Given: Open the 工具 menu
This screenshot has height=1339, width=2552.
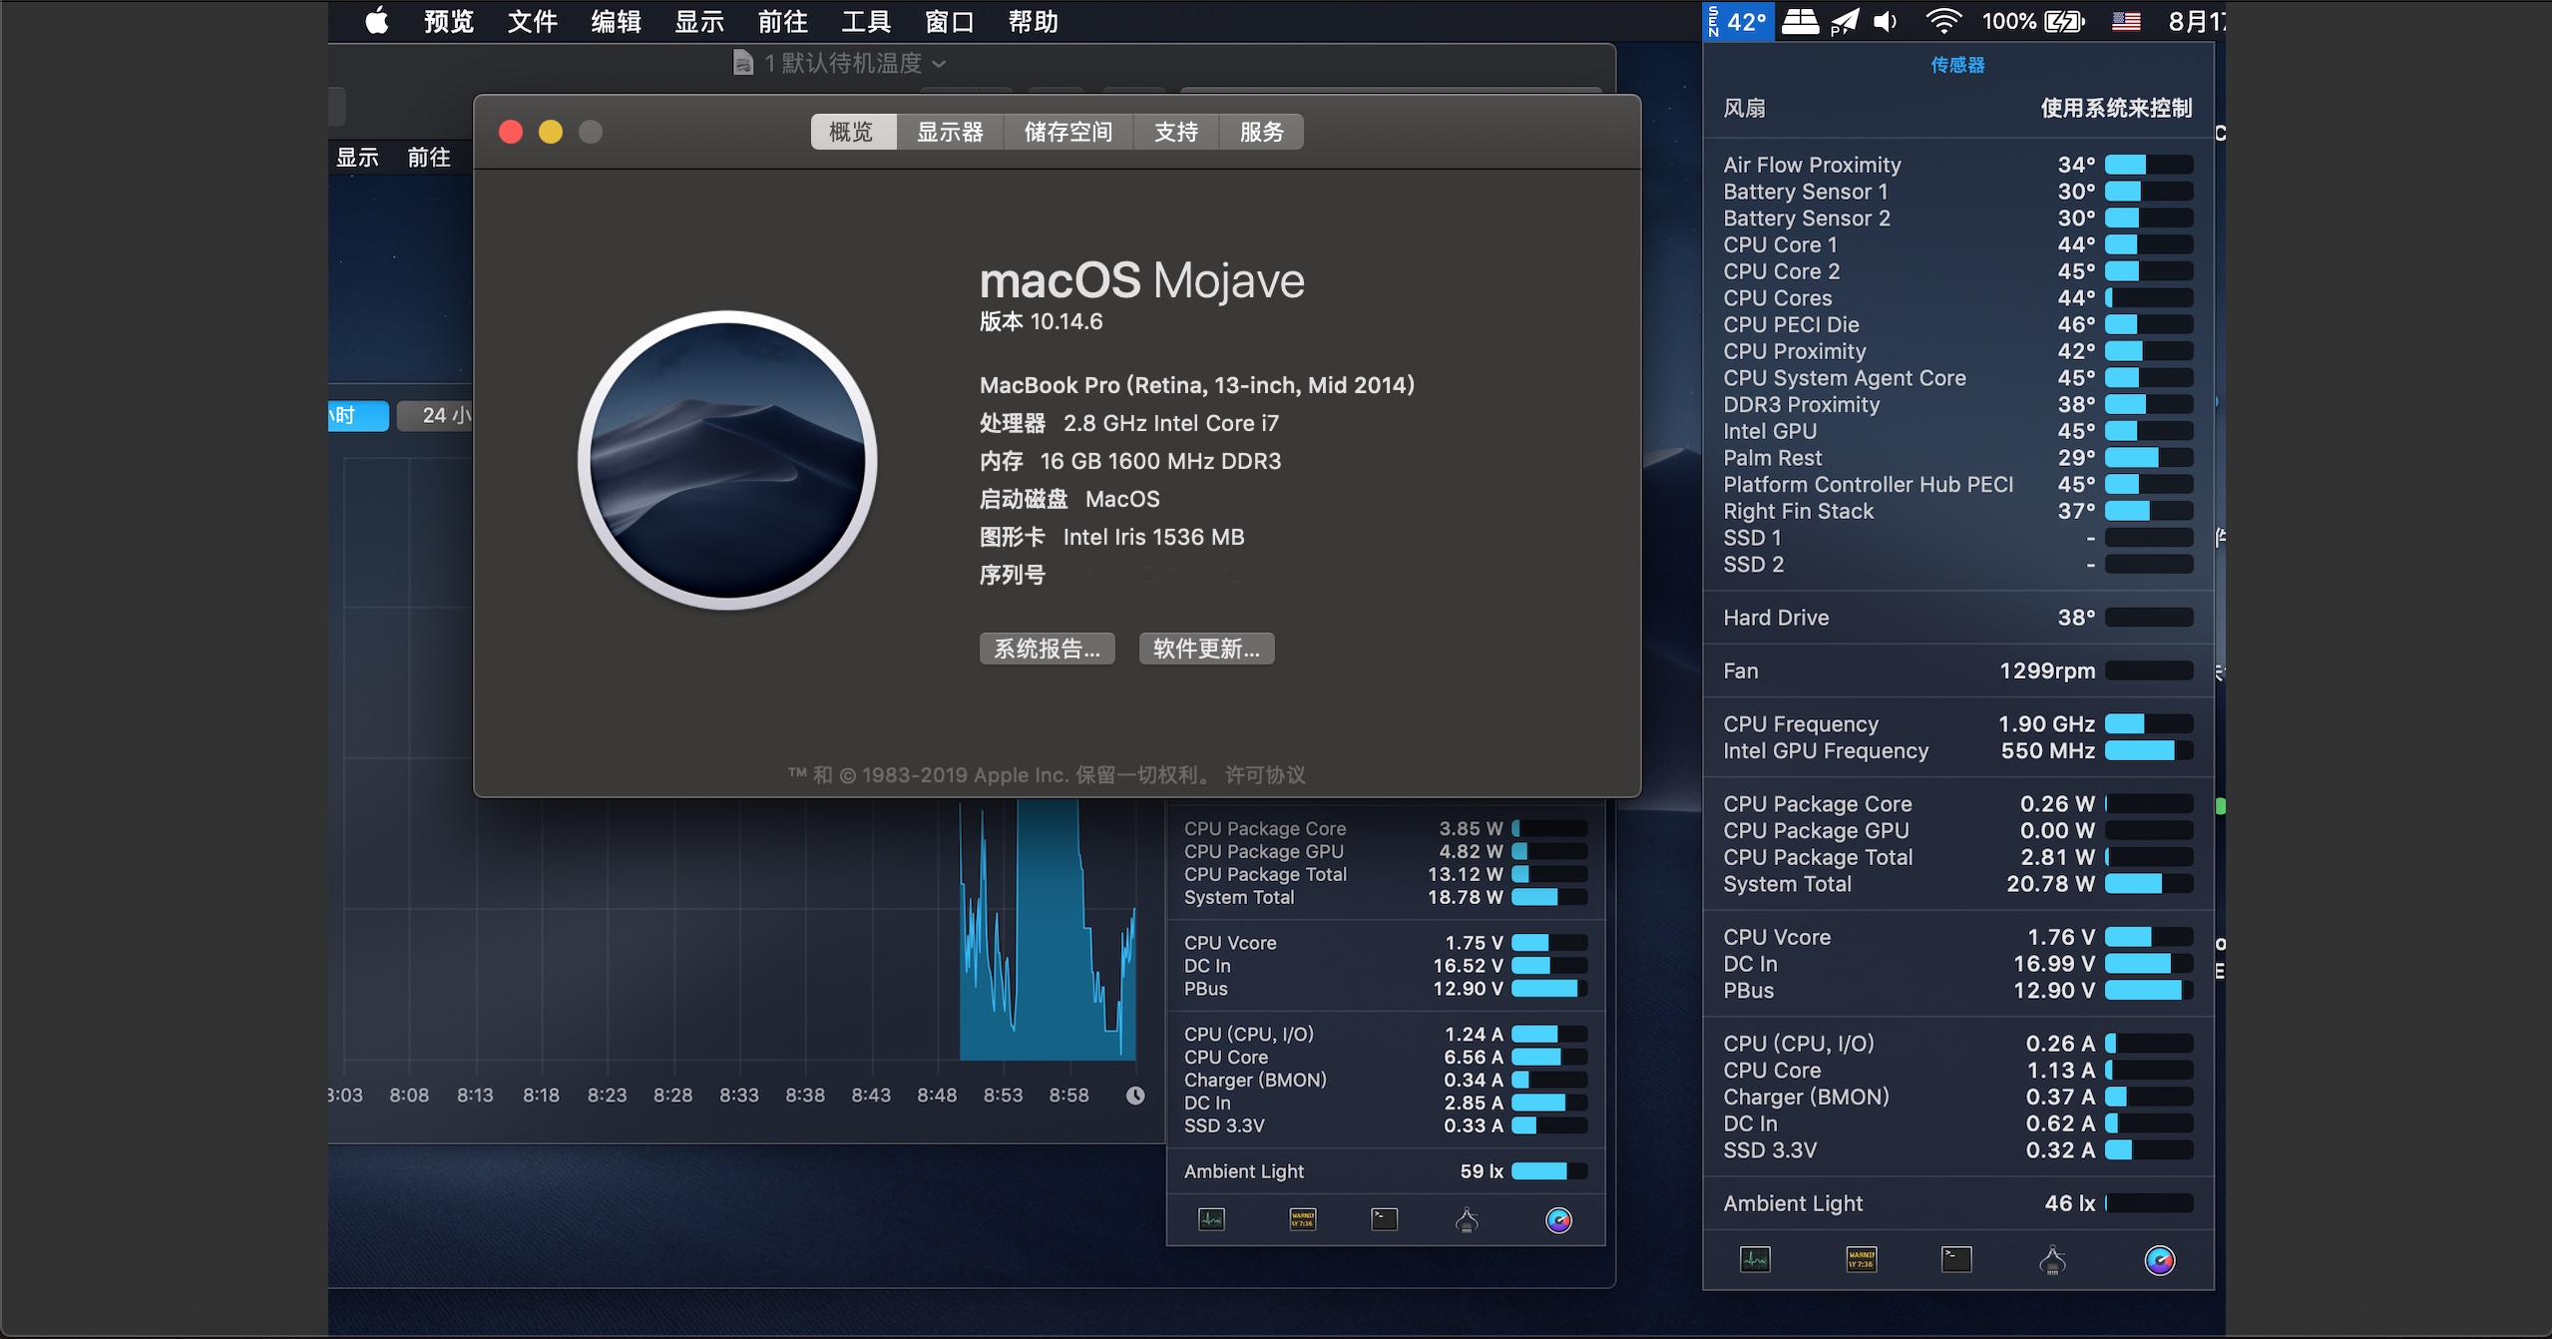Looking at the screenshot, I should pyautogui.click(x=865, y=21).
